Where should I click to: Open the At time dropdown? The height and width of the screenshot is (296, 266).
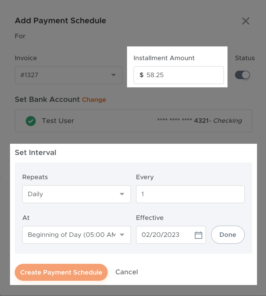click(x=76, y=235)
